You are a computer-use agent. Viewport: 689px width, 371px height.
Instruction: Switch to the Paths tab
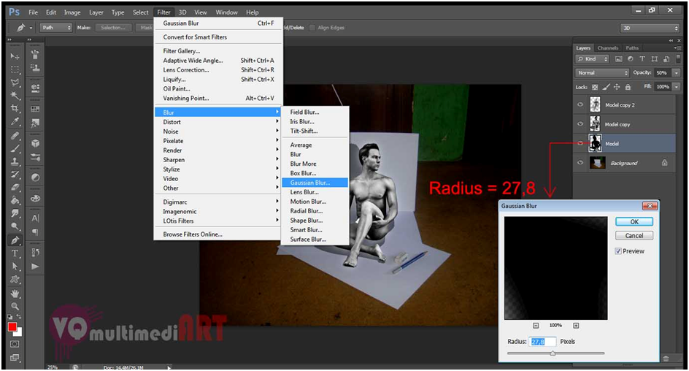pos(632,48)
